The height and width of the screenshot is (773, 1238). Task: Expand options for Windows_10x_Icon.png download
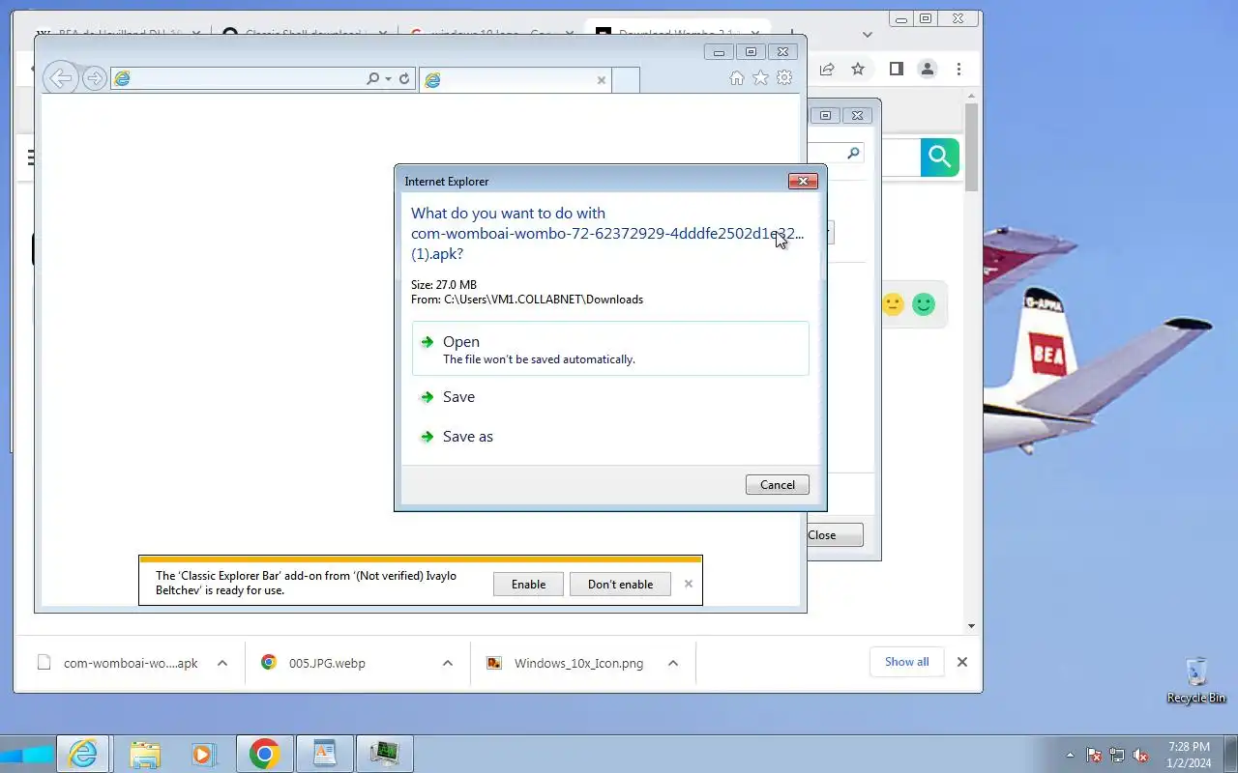672,663
